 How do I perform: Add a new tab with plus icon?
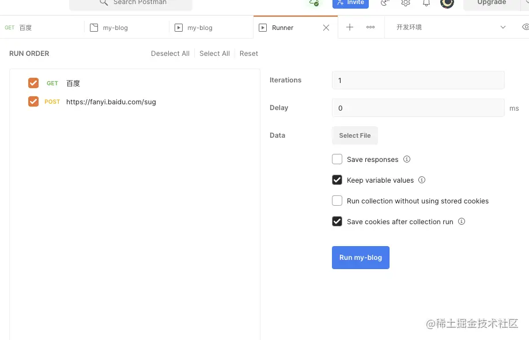350,27
